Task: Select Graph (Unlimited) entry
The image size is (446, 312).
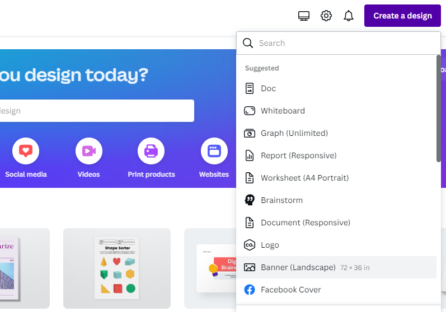Action: pos(336,133)
